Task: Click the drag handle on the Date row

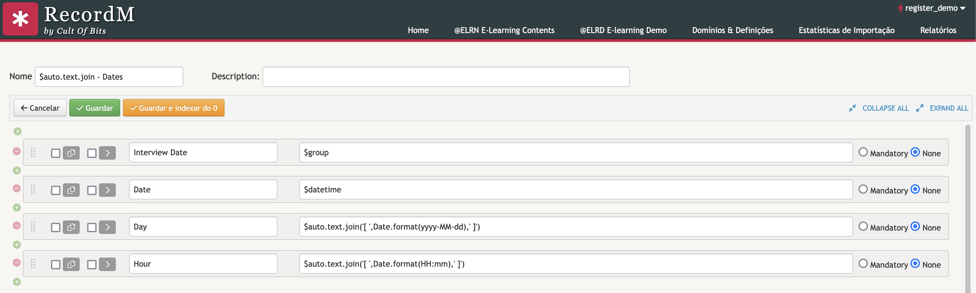Action: (x=33, y=189)
